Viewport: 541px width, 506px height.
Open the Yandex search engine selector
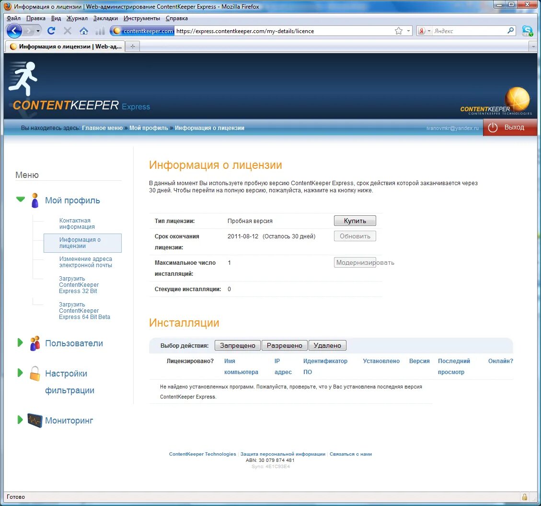click(x=425, y=31)
